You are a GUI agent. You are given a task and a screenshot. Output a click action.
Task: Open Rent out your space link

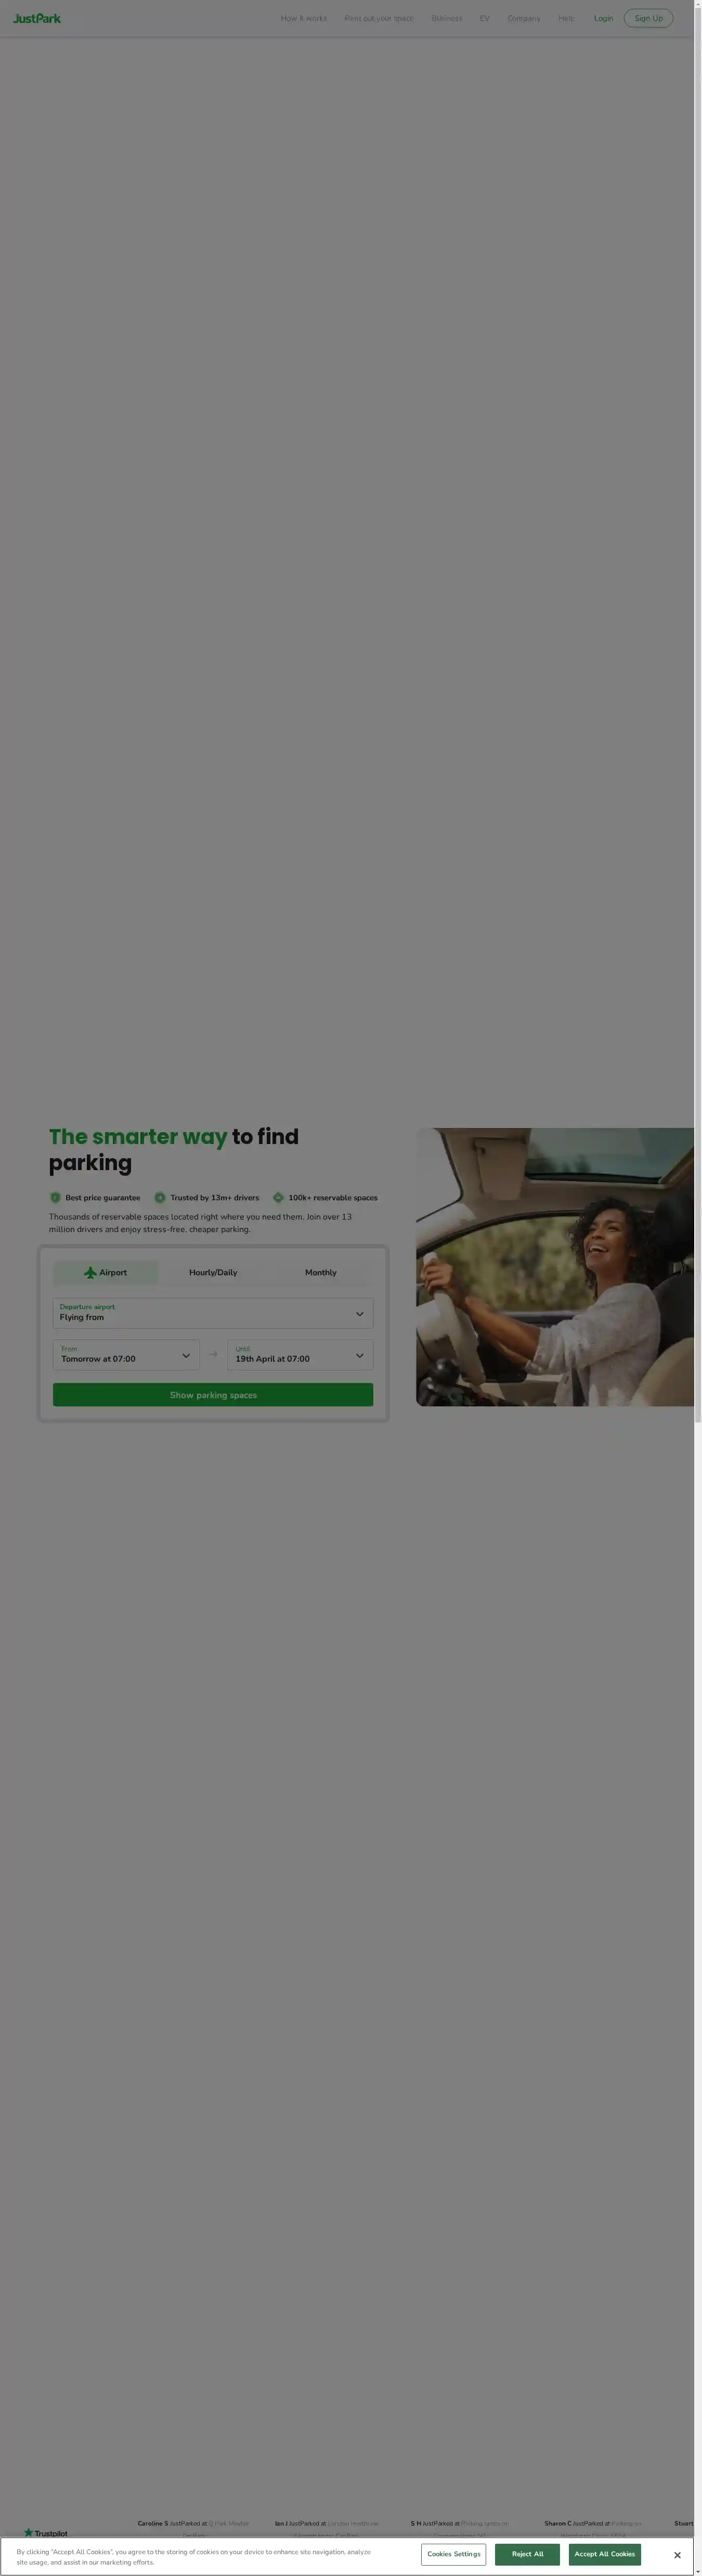(x=379, y=18)
